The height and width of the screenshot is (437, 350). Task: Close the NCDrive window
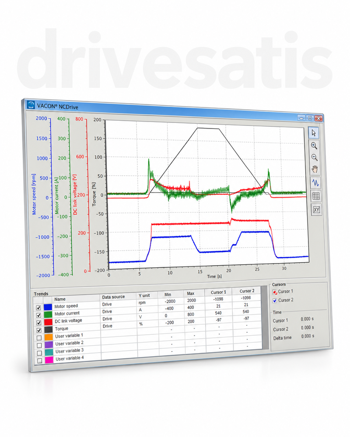pos(318,118)
